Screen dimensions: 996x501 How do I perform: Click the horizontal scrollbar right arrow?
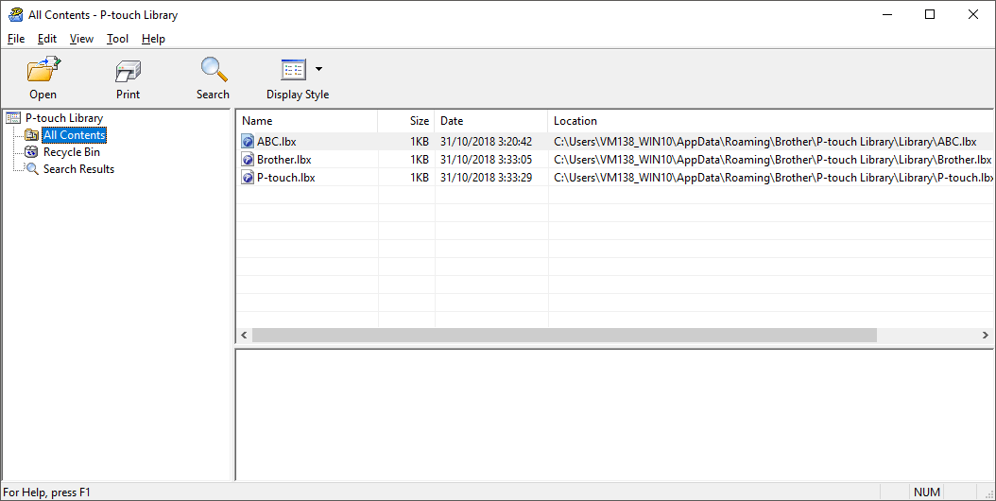987,336
